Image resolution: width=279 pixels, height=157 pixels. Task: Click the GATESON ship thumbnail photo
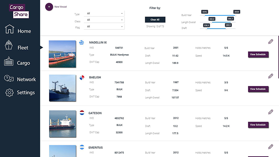point(62,123)
